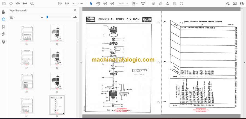Select page 55 thumbnail
The image size is (246, 119).
26,33
